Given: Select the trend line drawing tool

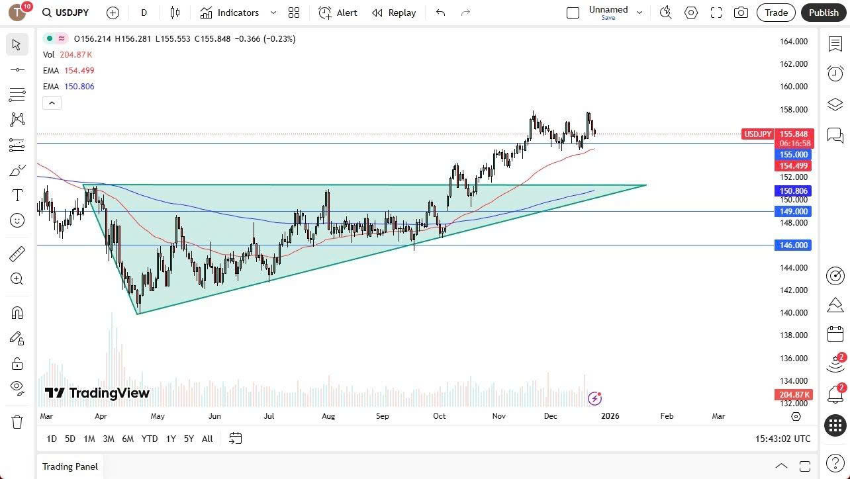Looking at the screenshot, I should coord(17,69).
